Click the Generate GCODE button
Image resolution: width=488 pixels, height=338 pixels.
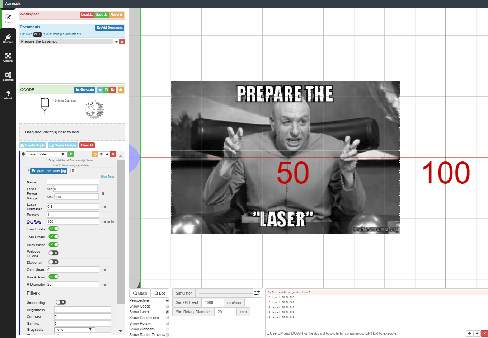pyautogui.click(x=84, y=90)
